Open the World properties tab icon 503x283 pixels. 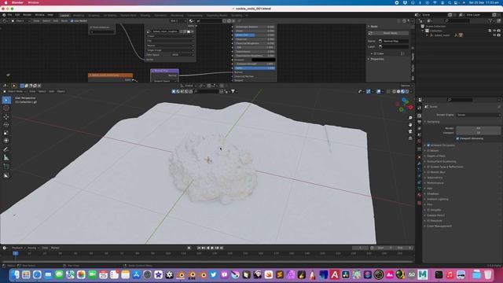[x=419, y=141]
